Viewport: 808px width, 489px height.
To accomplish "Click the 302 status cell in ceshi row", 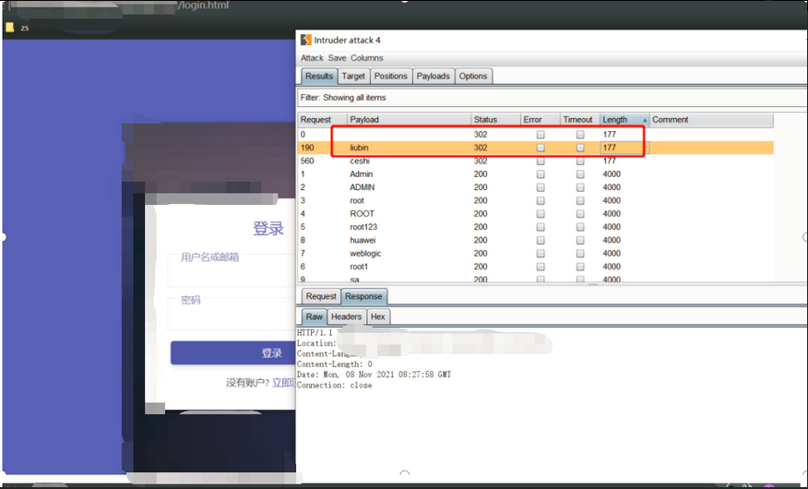I will pyautogui.click(x=495, y=161).
